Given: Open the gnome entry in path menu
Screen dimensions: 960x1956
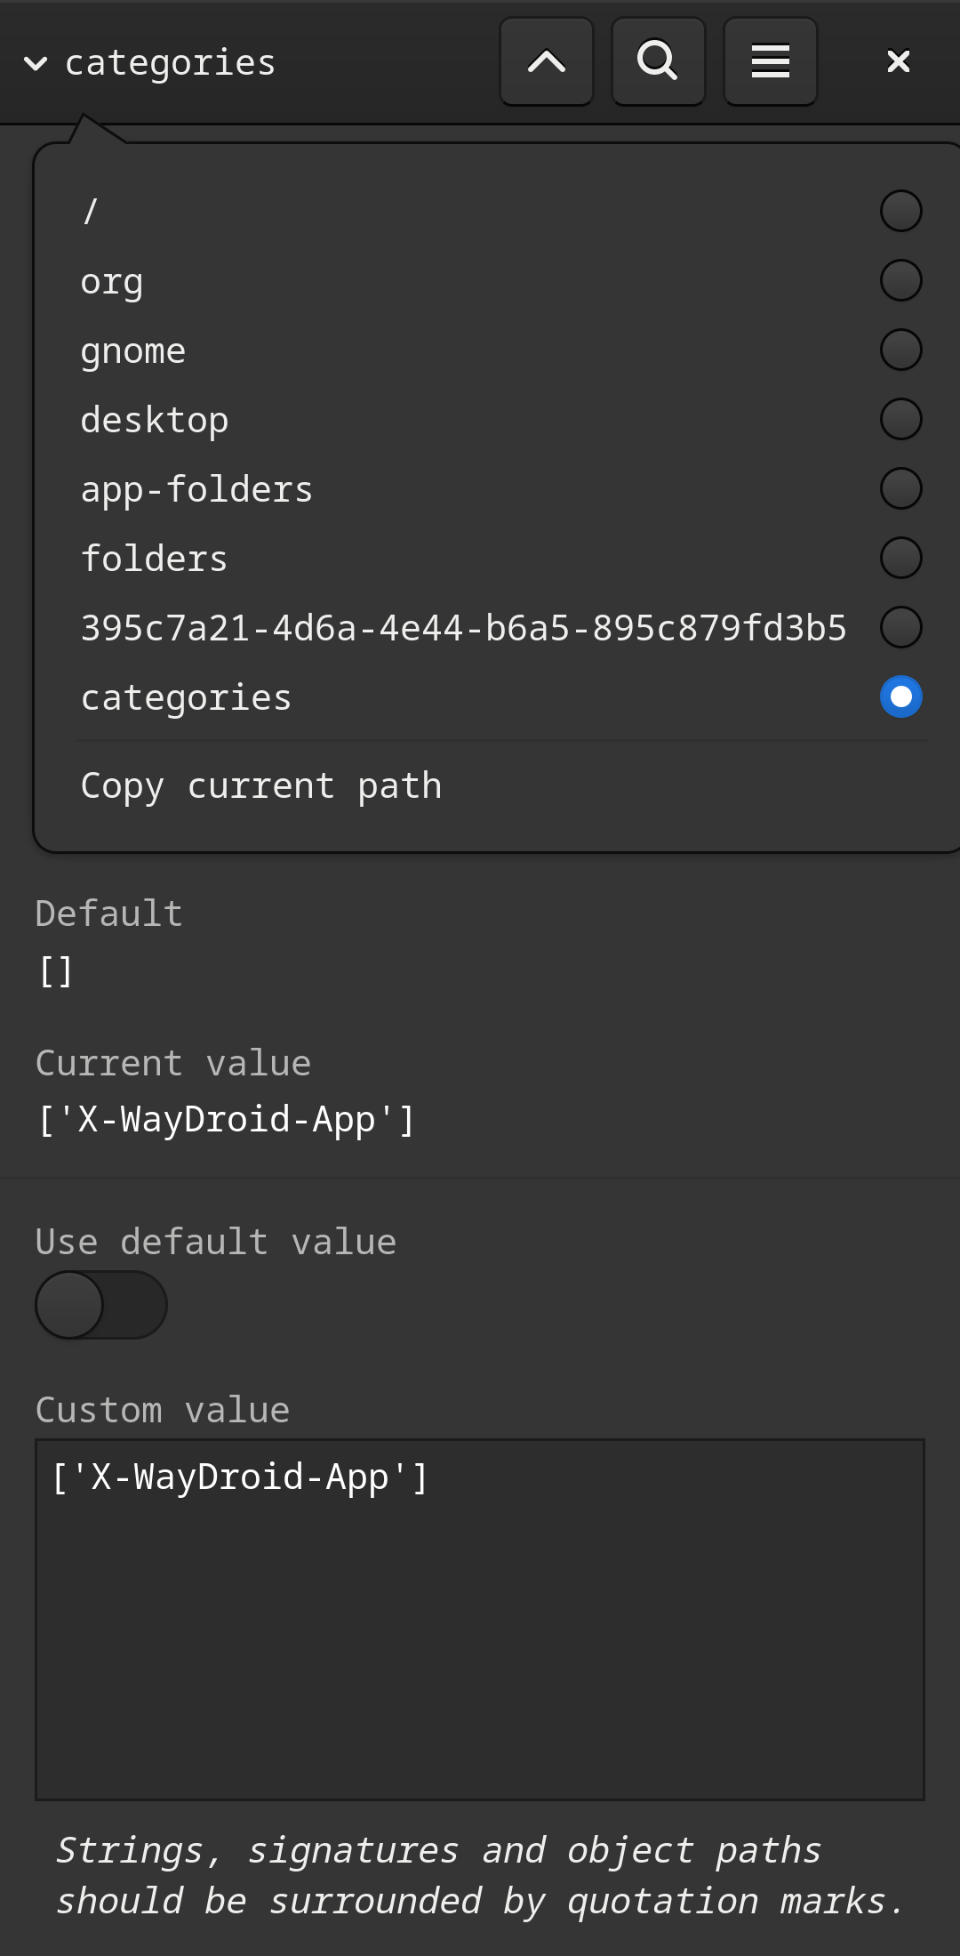Looking at the screenshot, I should pos(133,352).
